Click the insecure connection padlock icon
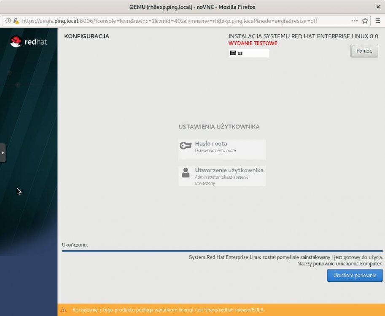 click(16, 21)
